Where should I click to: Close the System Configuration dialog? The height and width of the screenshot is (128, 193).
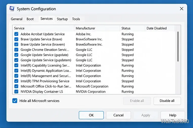click(182, 9)
